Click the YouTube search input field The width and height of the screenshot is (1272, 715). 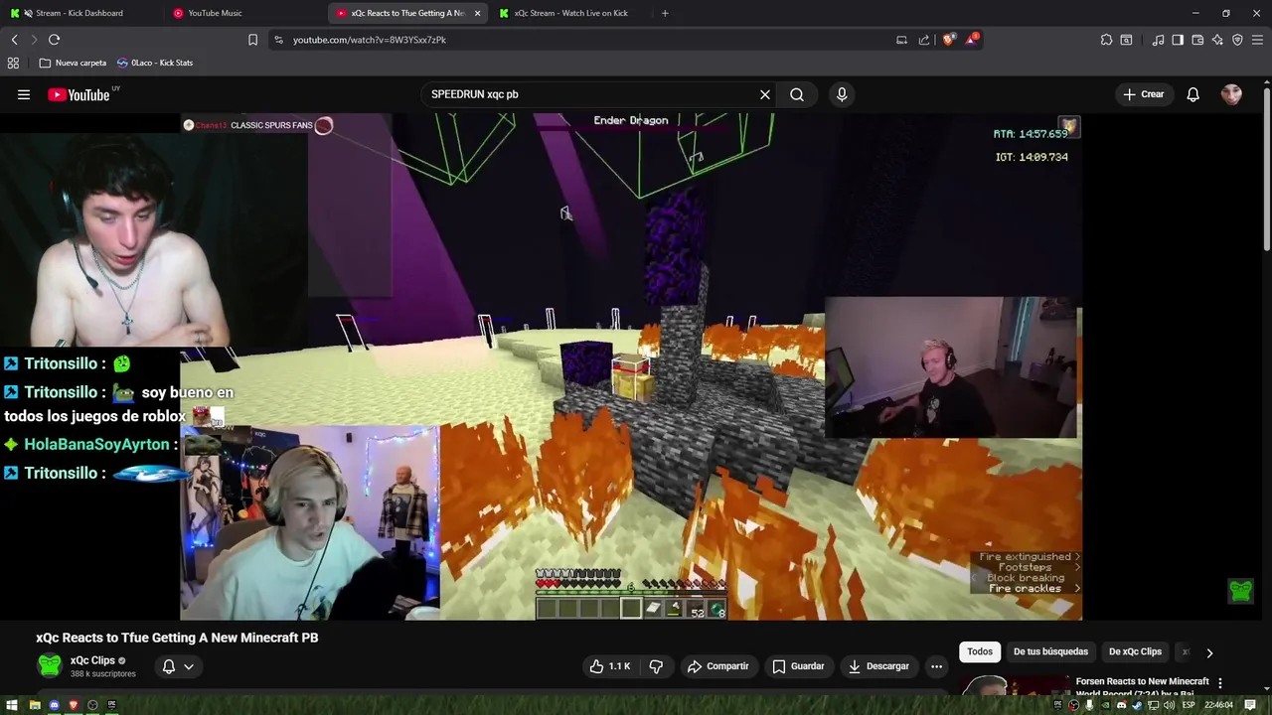click(591, 94)
